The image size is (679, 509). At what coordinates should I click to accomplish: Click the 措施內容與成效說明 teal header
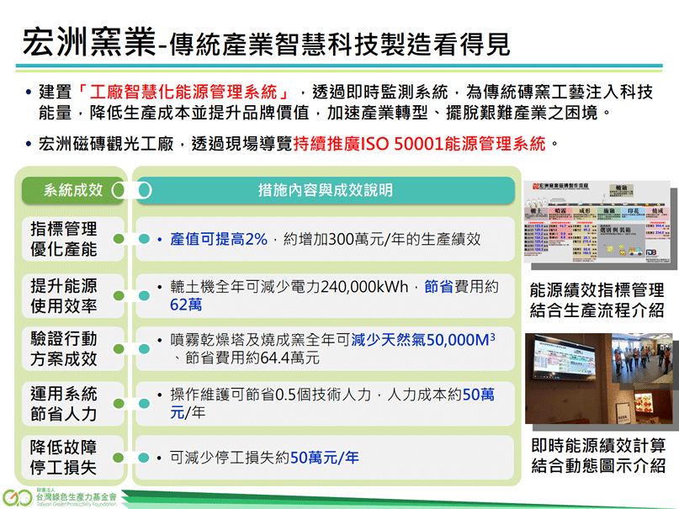(x=326, y=190)
